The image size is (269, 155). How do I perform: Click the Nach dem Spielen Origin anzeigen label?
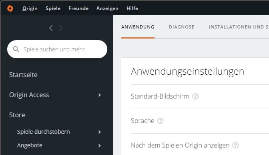click(180, 145)
